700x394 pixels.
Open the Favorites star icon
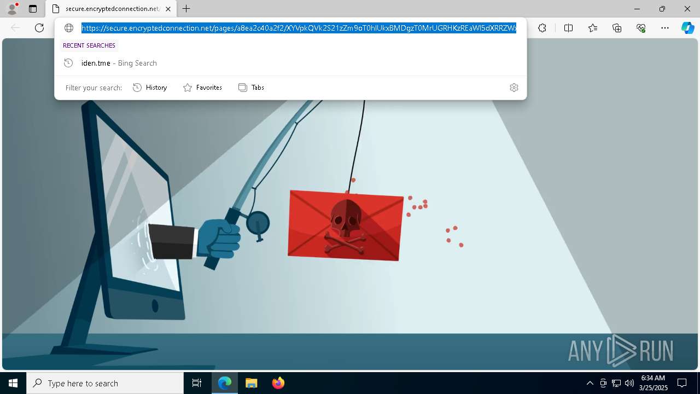(x=593, y=28)
